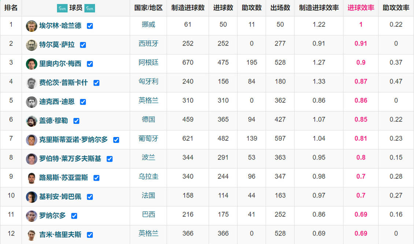
Task: Open 路易斯·苏亚雷斯's portrait icon
Action: (x=32, y=178)
